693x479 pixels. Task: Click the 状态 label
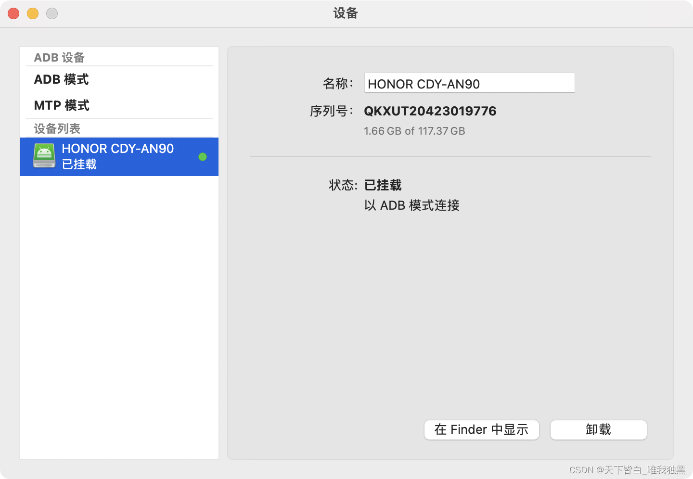coord(343,185)
